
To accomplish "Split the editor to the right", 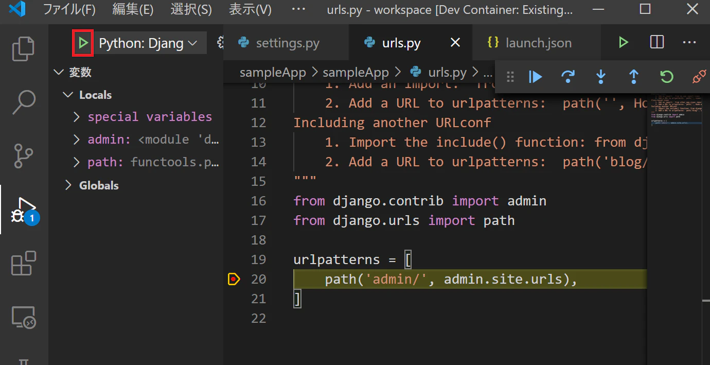I will 657,43.
